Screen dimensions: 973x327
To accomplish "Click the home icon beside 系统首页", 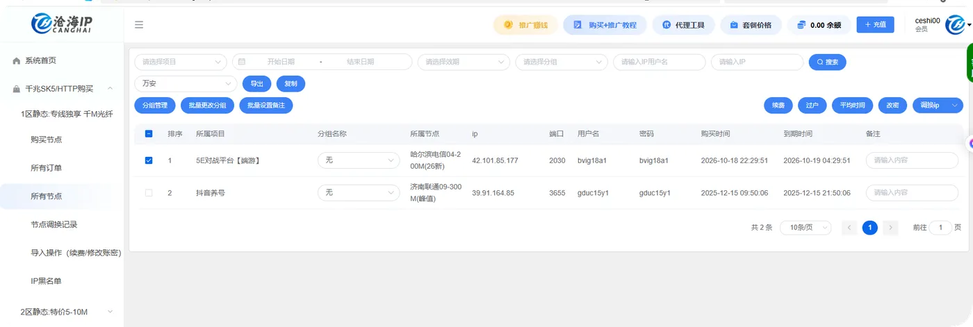I will (x=16, y=60).
